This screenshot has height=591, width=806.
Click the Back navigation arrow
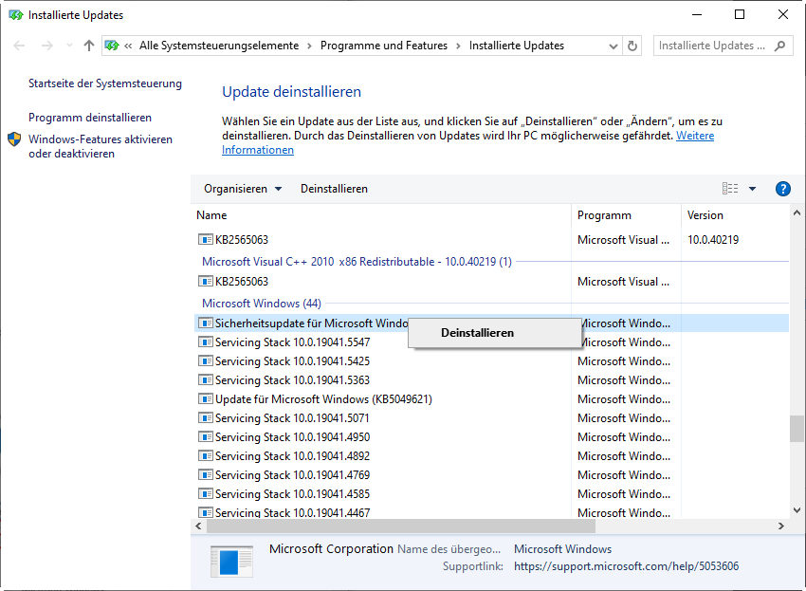[x=20, y=46]
